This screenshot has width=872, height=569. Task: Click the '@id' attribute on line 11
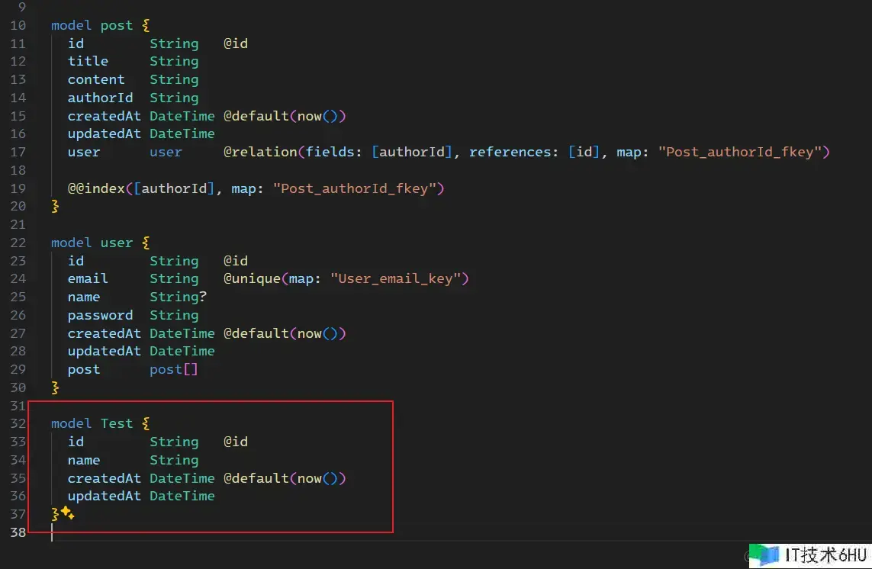point(236,43)
